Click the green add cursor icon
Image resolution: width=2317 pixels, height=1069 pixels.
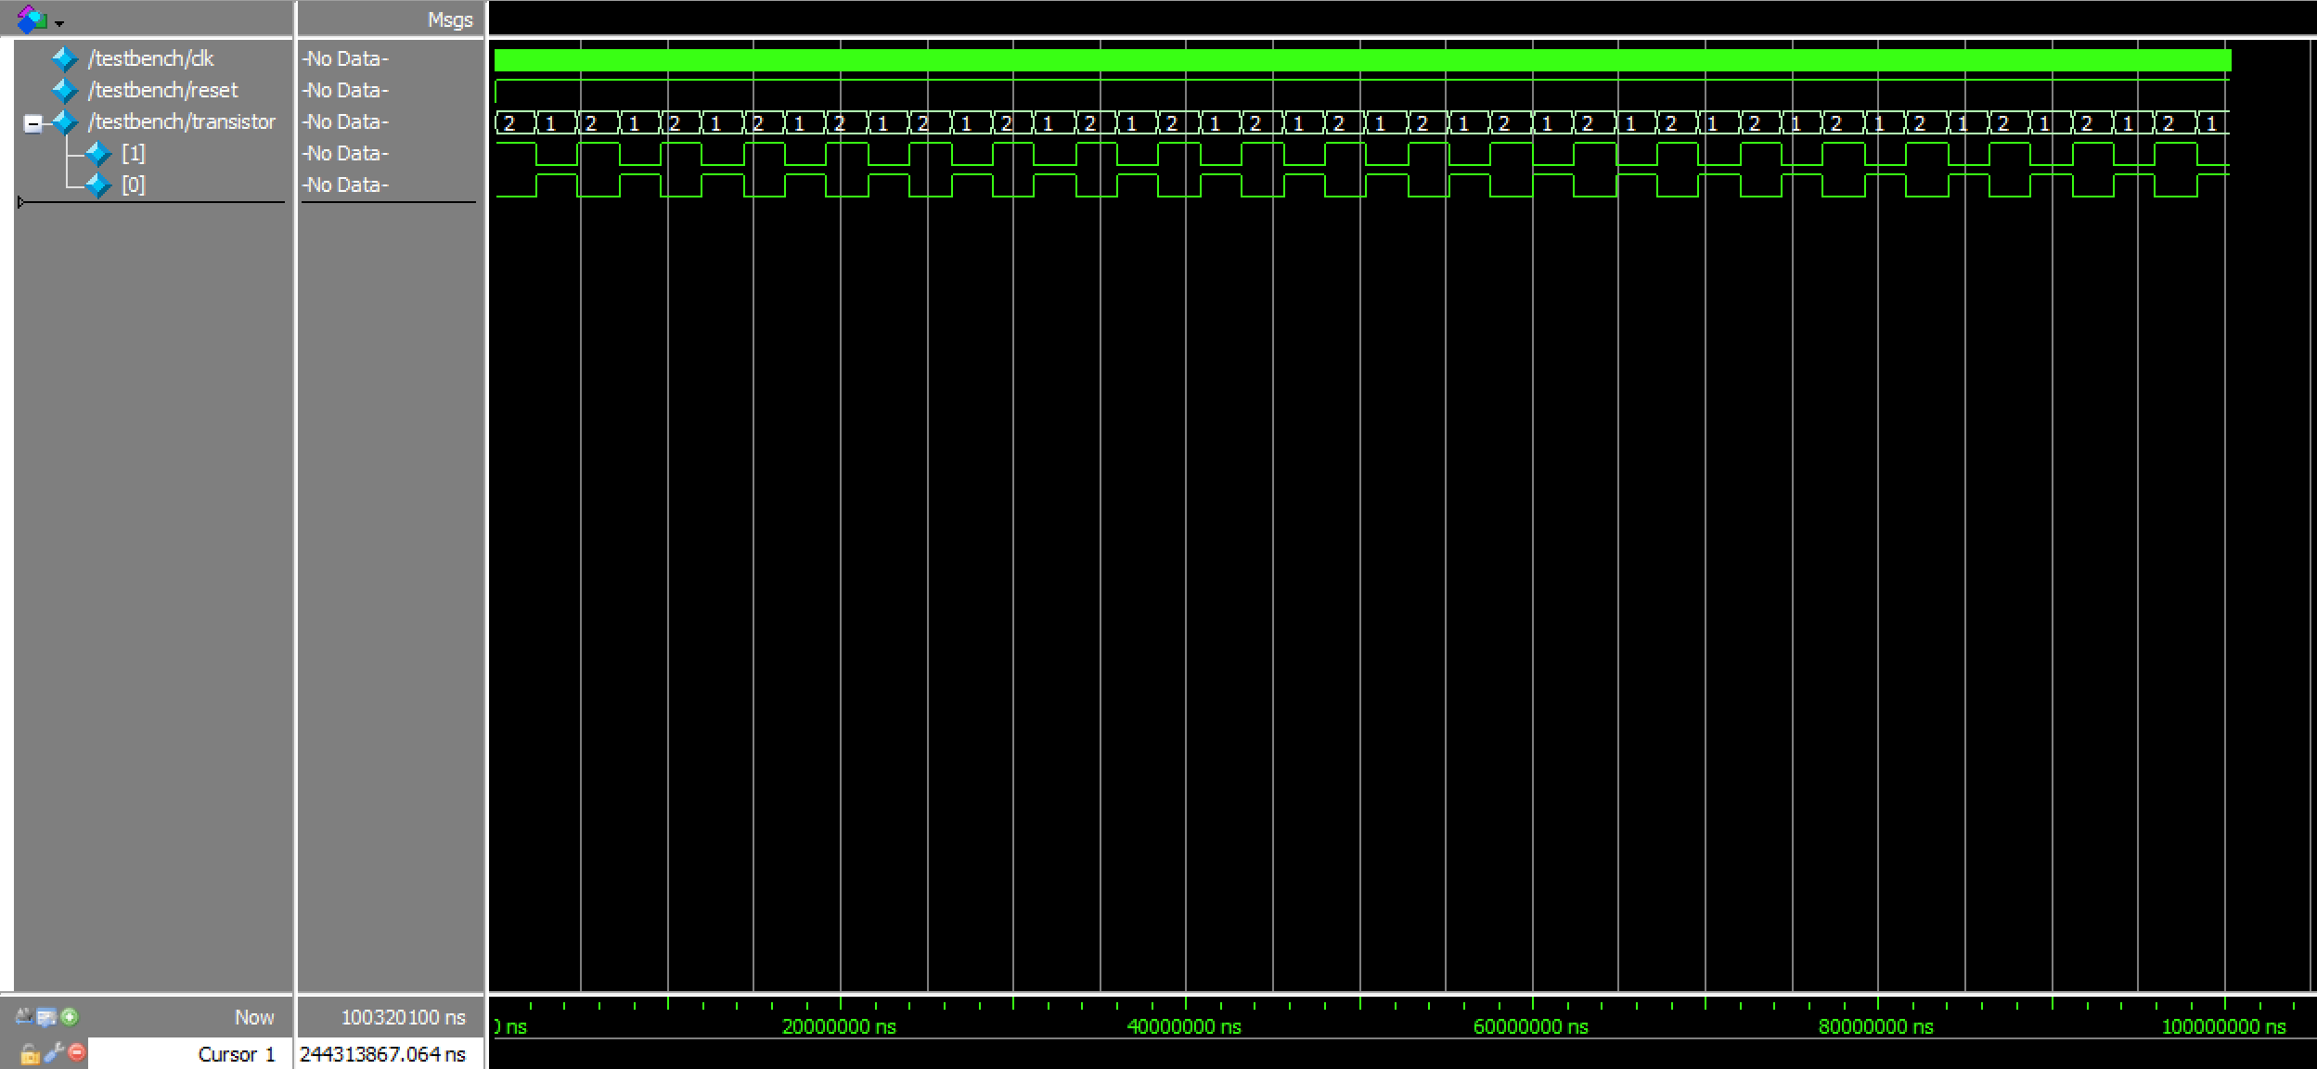pyautogui.click(x=70, y=1017)
